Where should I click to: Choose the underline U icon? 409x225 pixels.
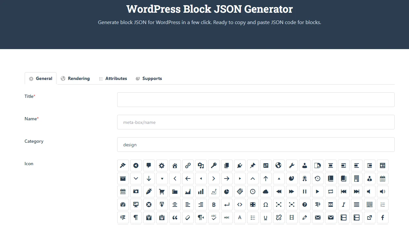[x=266, y=218]
